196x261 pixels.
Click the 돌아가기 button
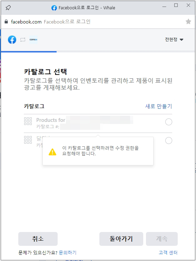[x=121, y=239]
